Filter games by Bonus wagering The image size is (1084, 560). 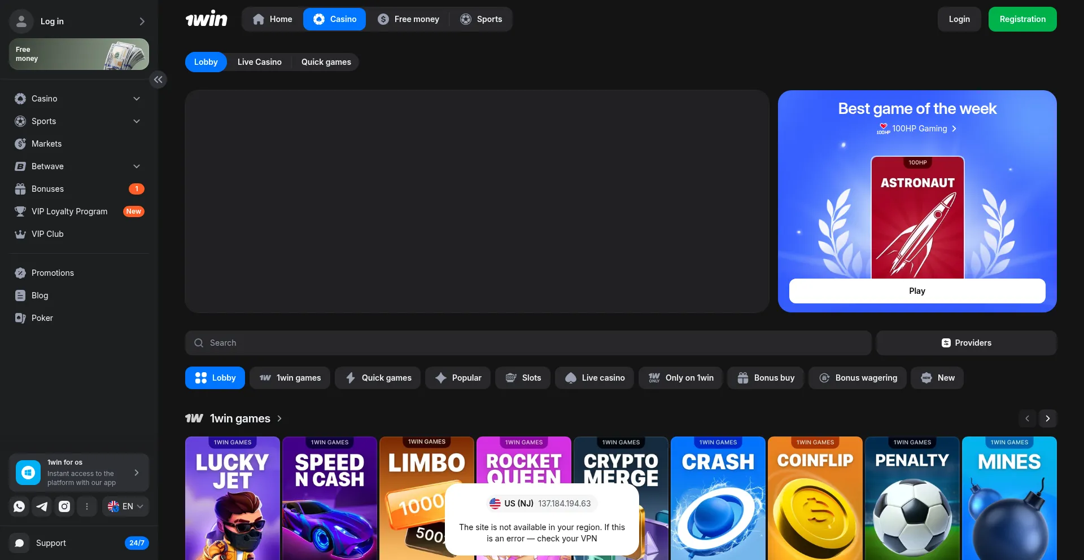coord(858,378)
